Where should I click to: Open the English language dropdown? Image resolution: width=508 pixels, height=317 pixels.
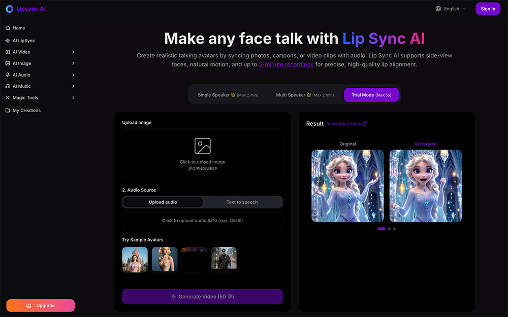click(x=451, y=9)
